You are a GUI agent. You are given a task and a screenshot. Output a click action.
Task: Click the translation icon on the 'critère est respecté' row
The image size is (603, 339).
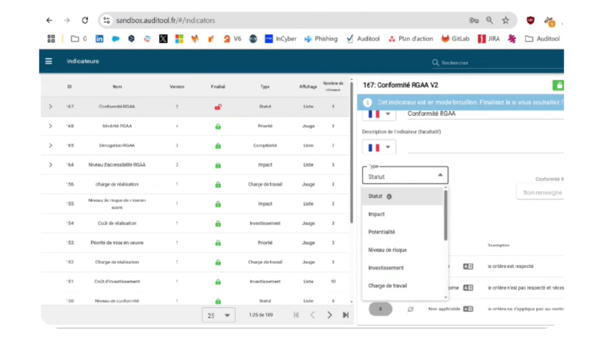click(x=468, y=266)
